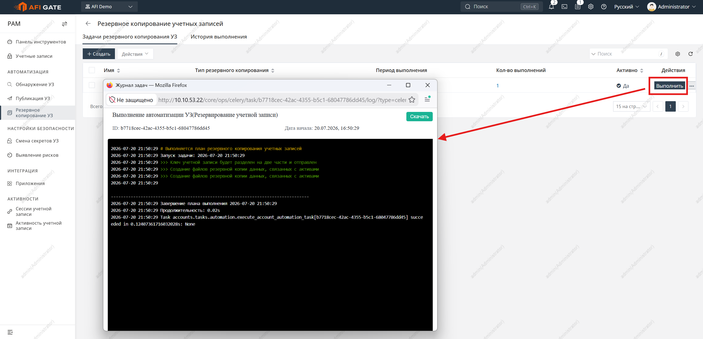The image size is (703, 339).
Task: Click the Кол-во выполнений column header
Action: tap(521, 70)
